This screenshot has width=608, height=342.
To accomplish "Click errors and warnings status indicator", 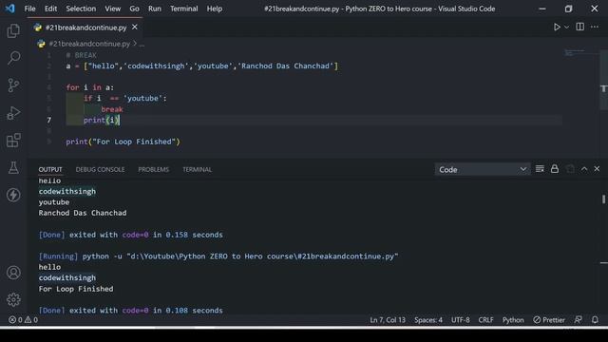I will [x=23, y=320].
